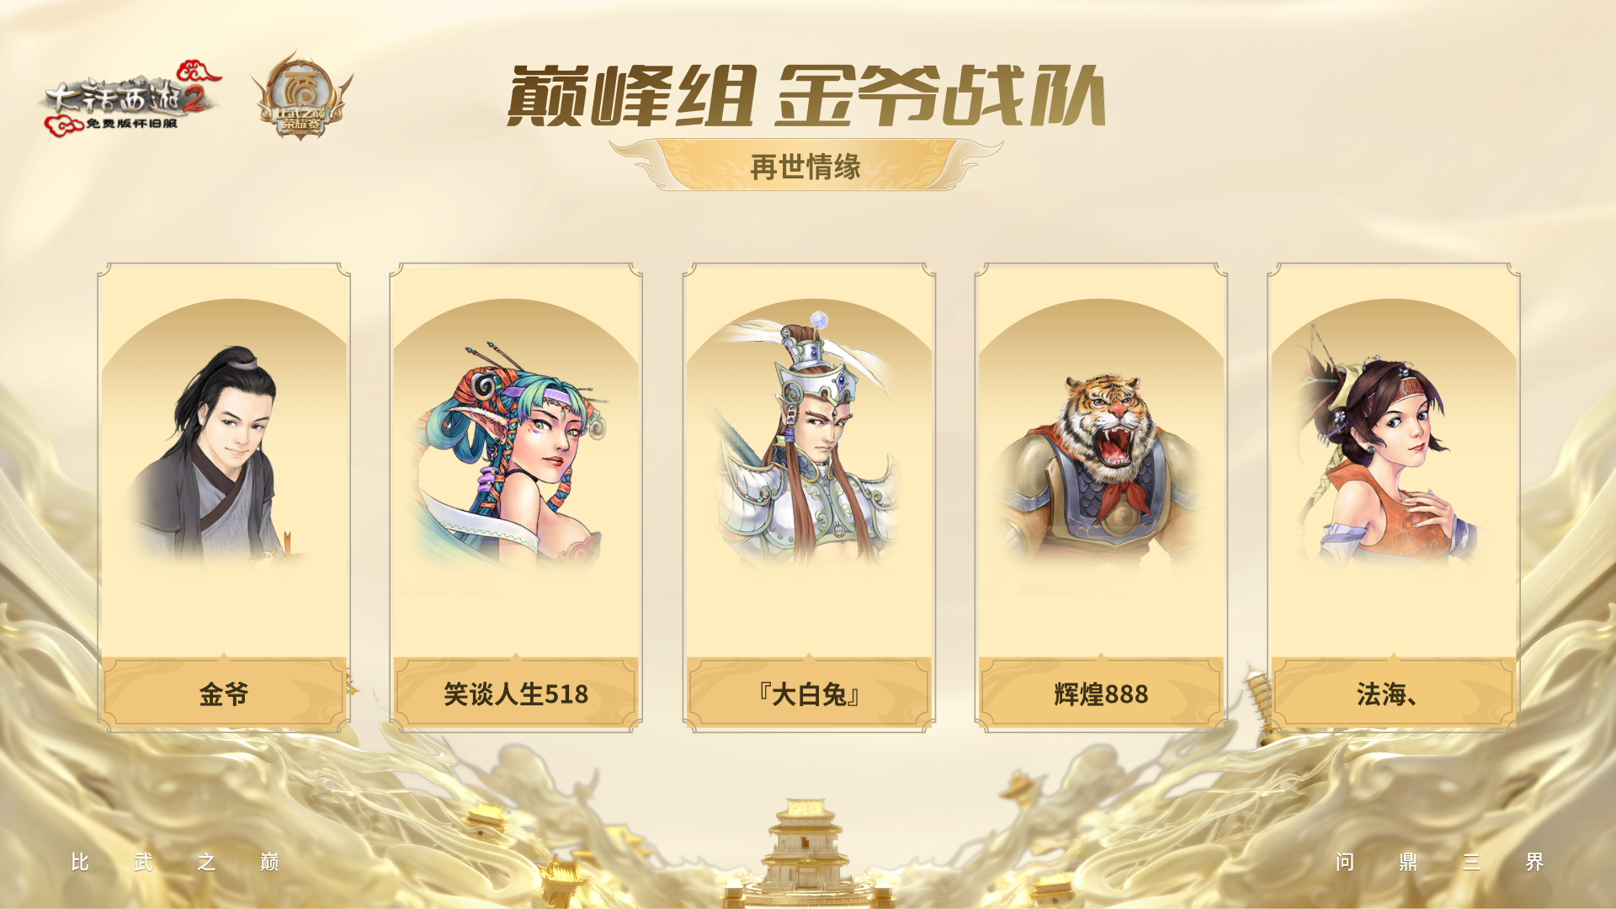
Task: Select the dark-haired scholar portrait of 金爷
Action: point(212,454)
